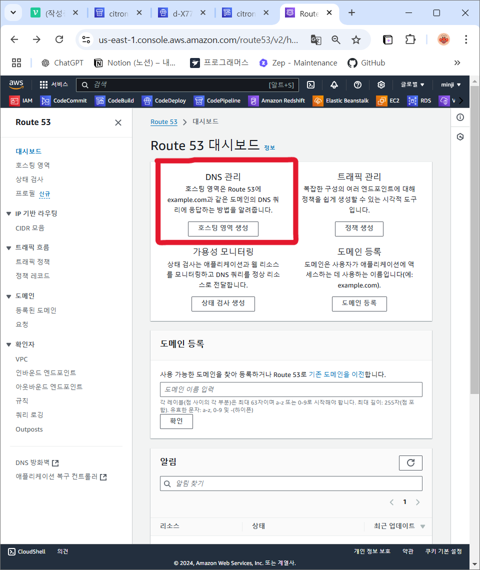Reload the browser page
The image size is (480, 570).
(x=59, y=39)
